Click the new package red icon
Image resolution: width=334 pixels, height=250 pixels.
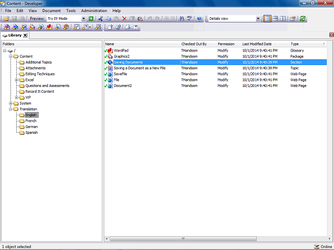click(x=32, y=27)
